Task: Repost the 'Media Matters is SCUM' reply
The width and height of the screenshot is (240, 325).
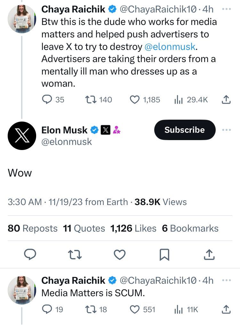Action: click(x=91, y=309)
